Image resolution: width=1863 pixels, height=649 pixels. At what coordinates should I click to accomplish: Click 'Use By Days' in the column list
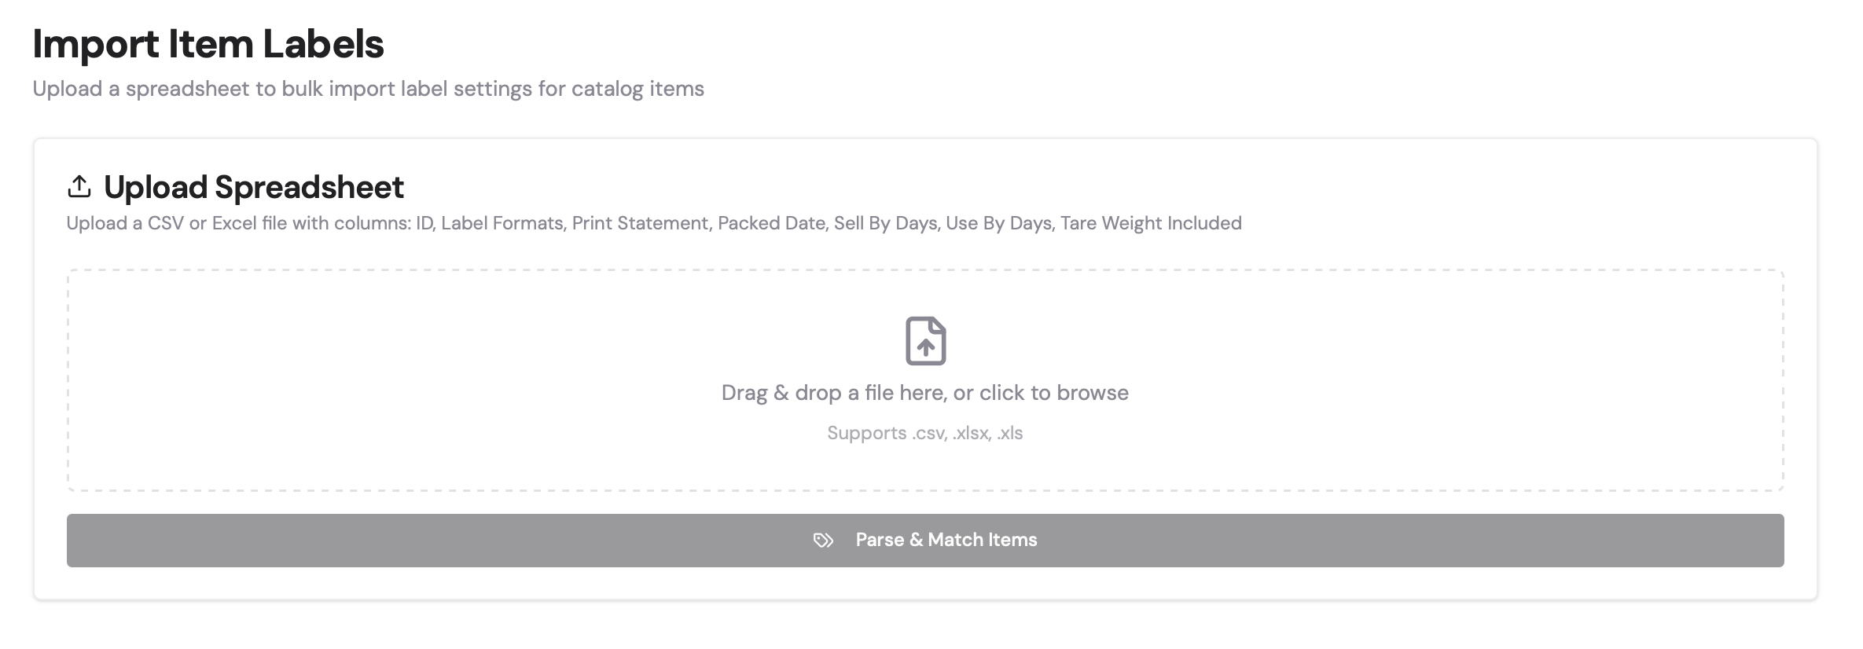(998, 223)
